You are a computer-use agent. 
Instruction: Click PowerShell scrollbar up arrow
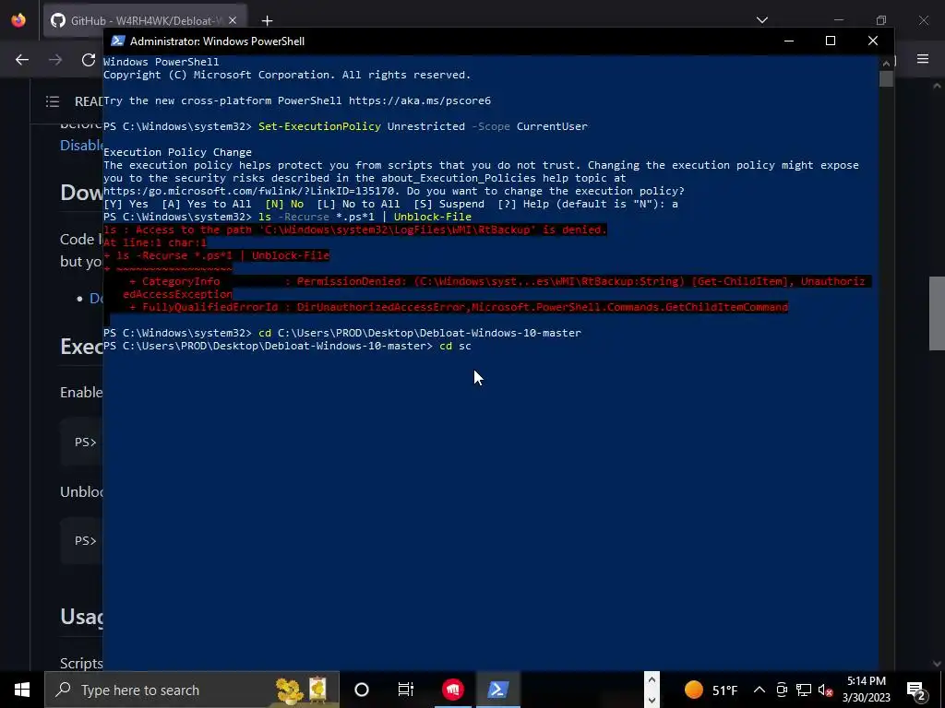point(886,63)
